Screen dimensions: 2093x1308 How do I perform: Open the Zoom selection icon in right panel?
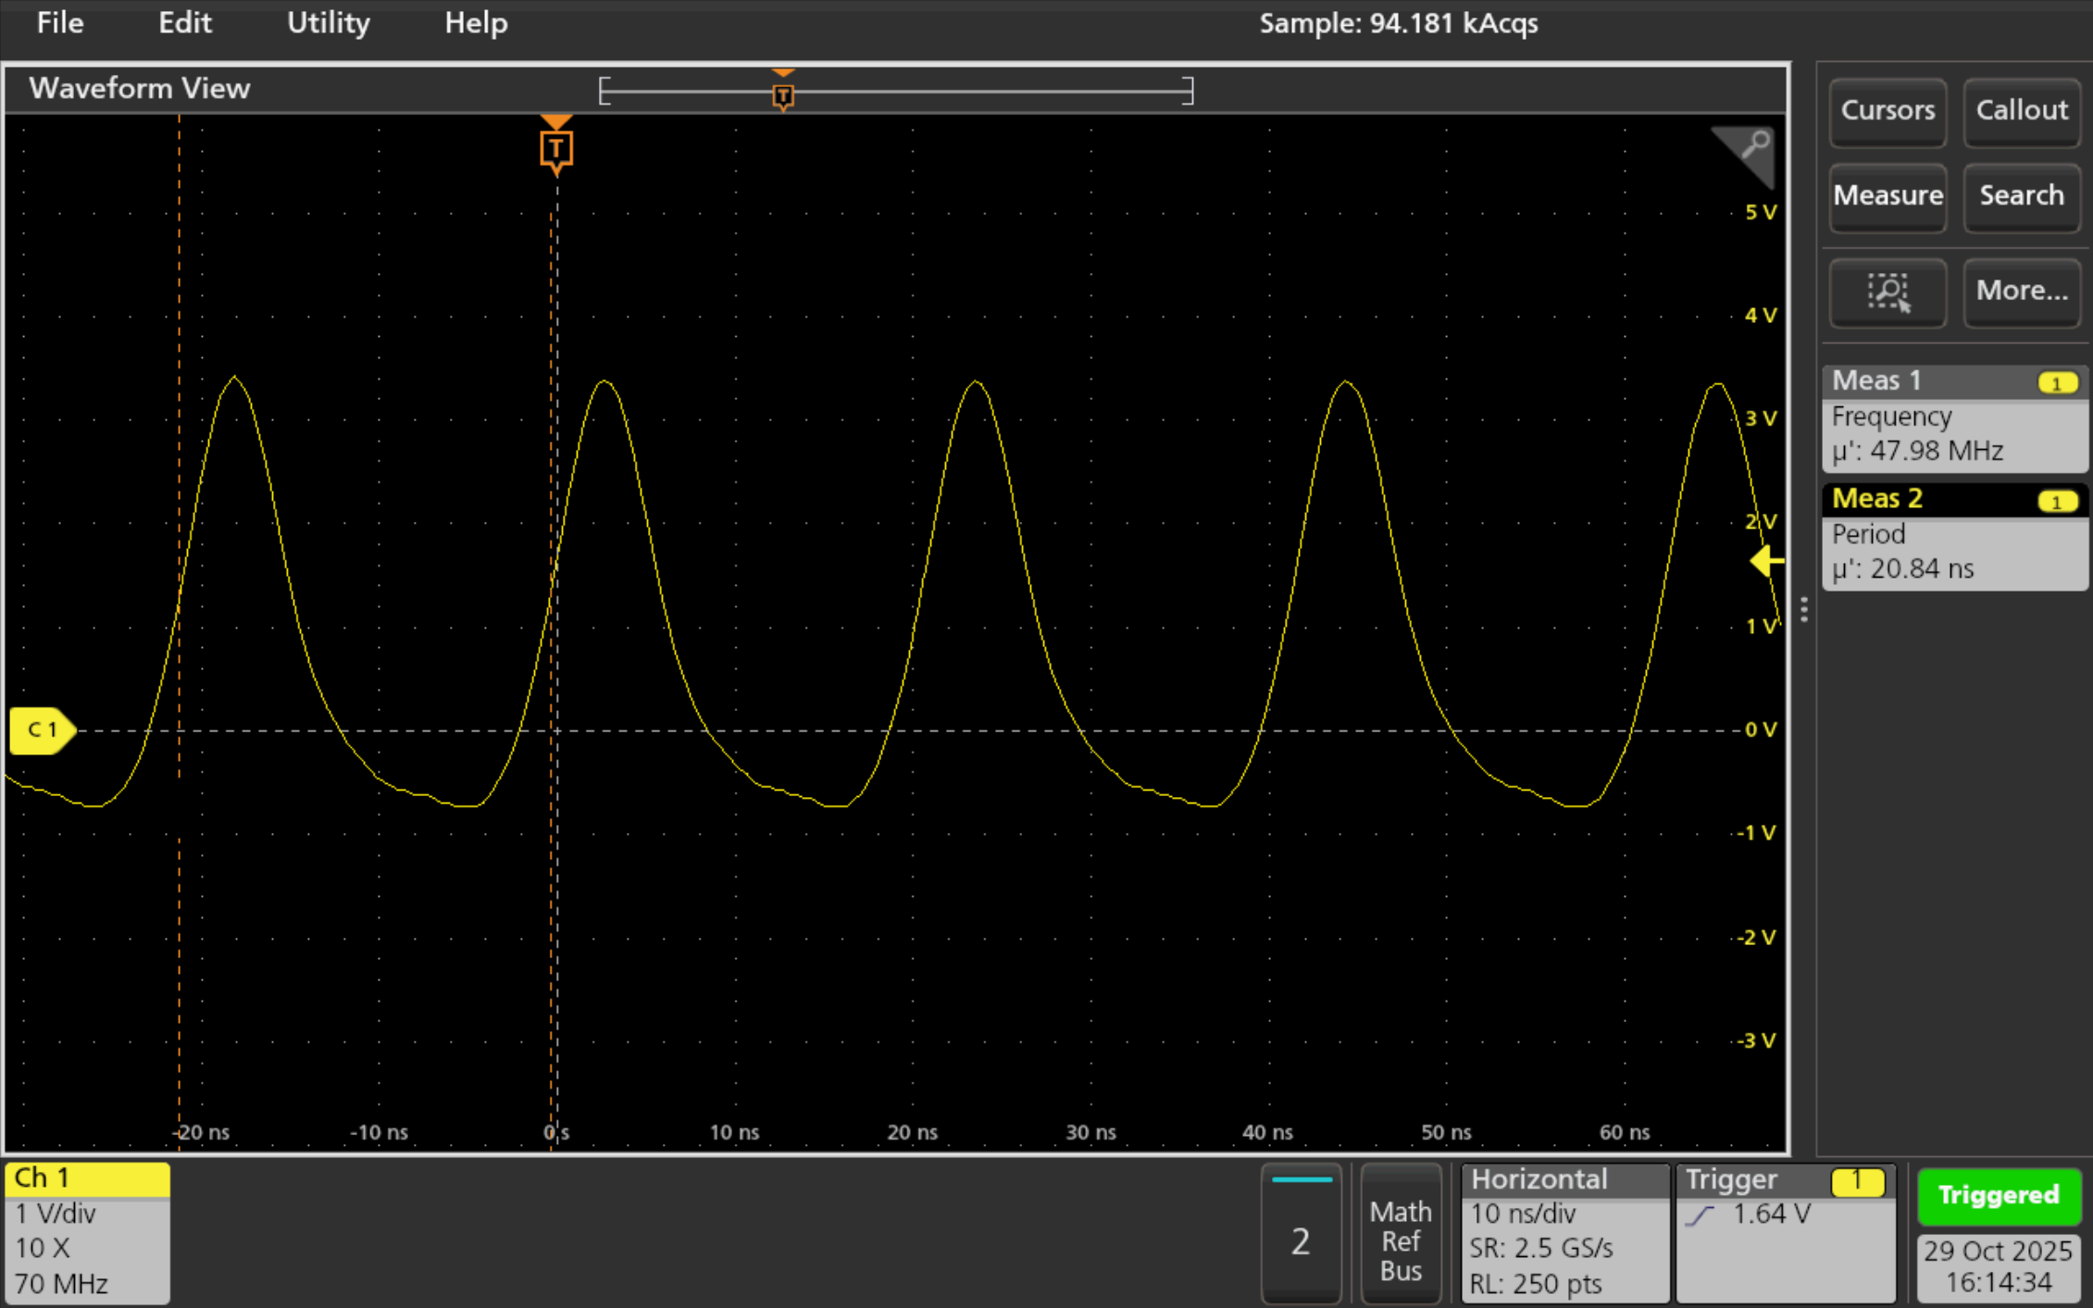click(1887, 293)
